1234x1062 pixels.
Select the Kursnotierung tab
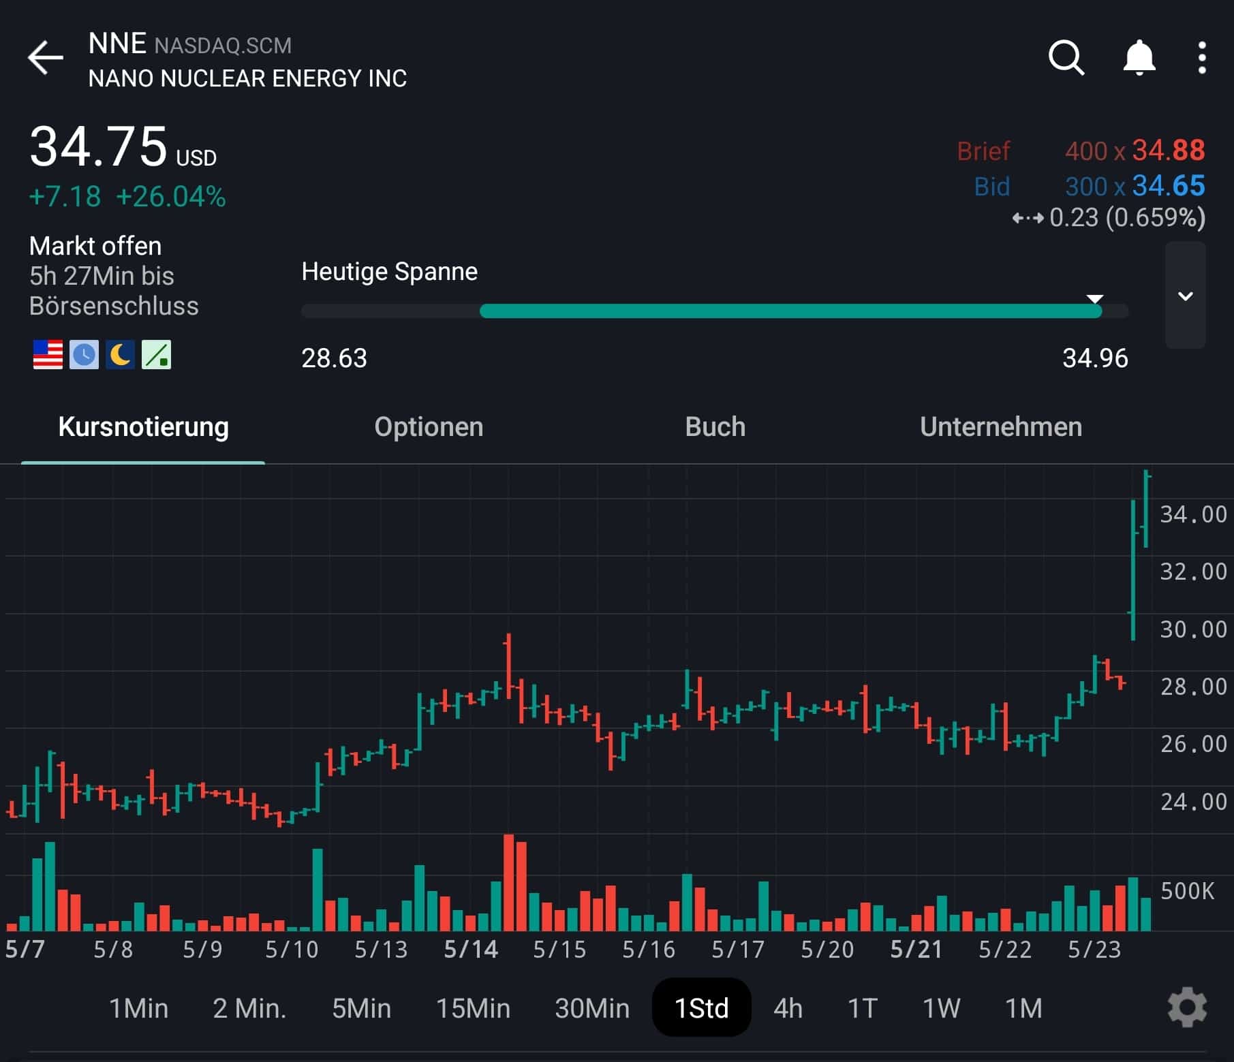tap(143, 427)
